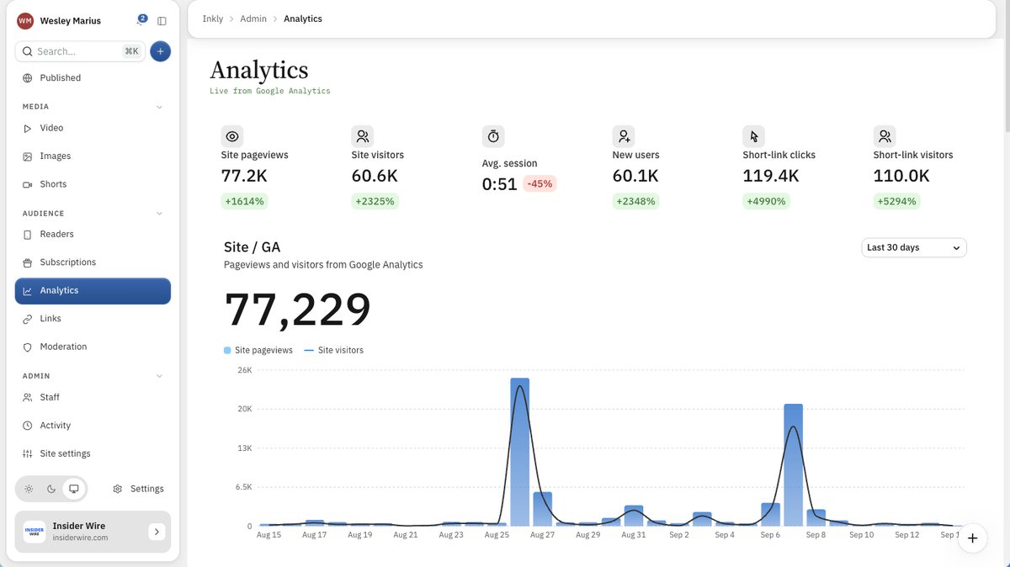Click the Site settings sliders icon

point(28,453)
